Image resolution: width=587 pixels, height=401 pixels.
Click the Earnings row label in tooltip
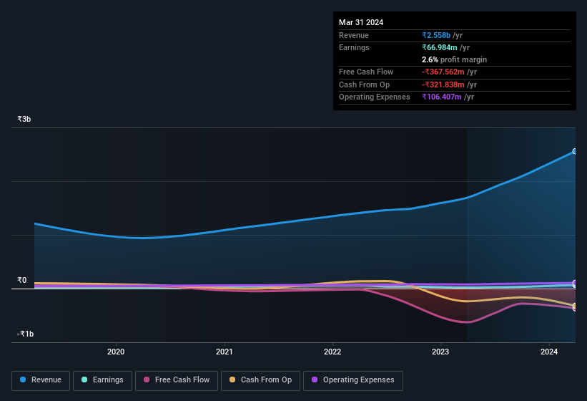pyautogui.click(x=354, y=47)
